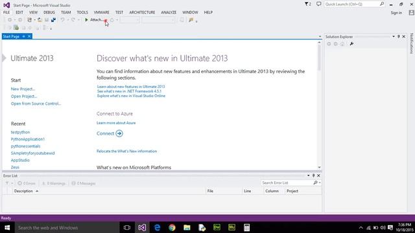415x233 pixels.
Task: Open the Windows Start button
Action: point(7,227)
